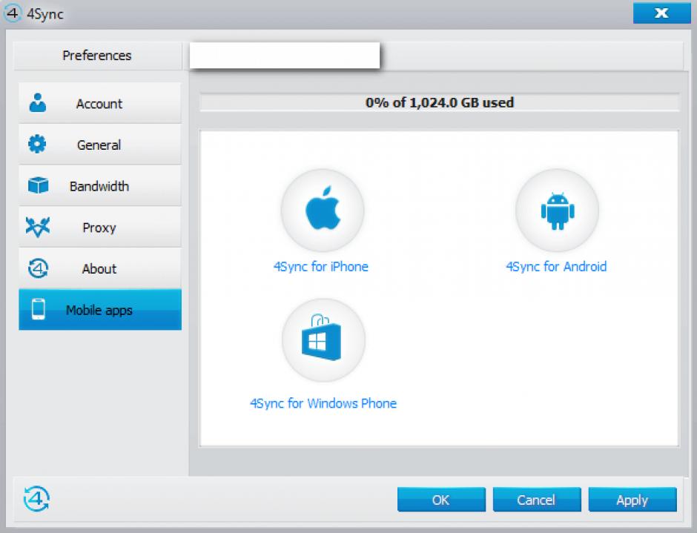Switch to the Bandwidth section
Viewport: 697px width, 533px height.
[100, 186]
